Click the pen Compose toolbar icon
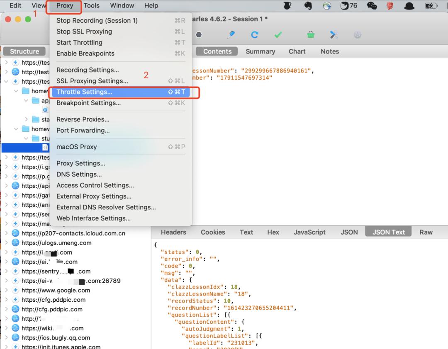Screen dimensions: 448x349 (231, 35)
